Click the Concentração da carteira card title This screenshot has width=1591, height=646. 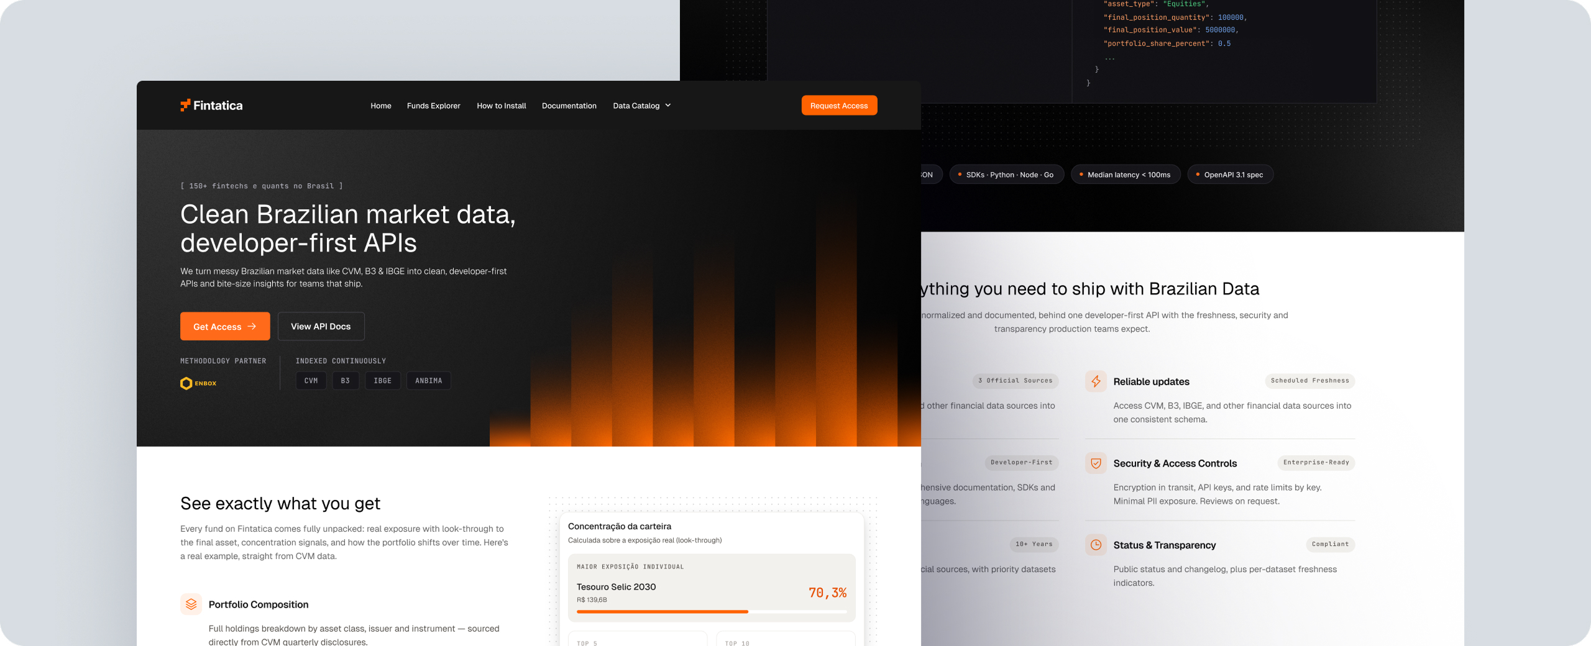tap(620, 526)
